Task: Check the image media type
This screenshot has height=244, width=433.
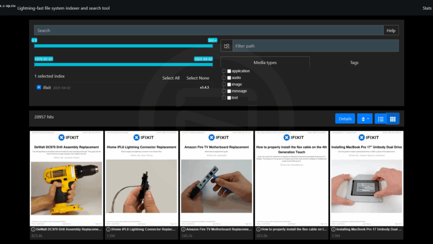Action: click(229, 85)
